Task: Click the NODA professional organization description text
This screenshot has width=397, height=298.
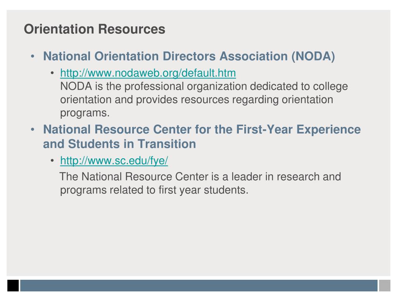Action: pos(204,100)
